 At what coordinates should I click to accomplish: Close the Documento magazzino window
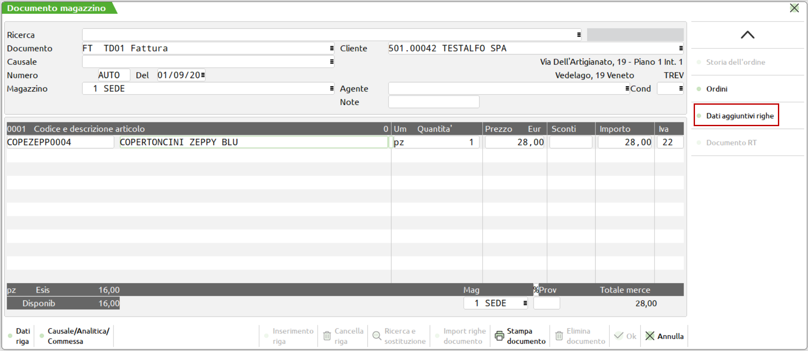tap(794, 8)
